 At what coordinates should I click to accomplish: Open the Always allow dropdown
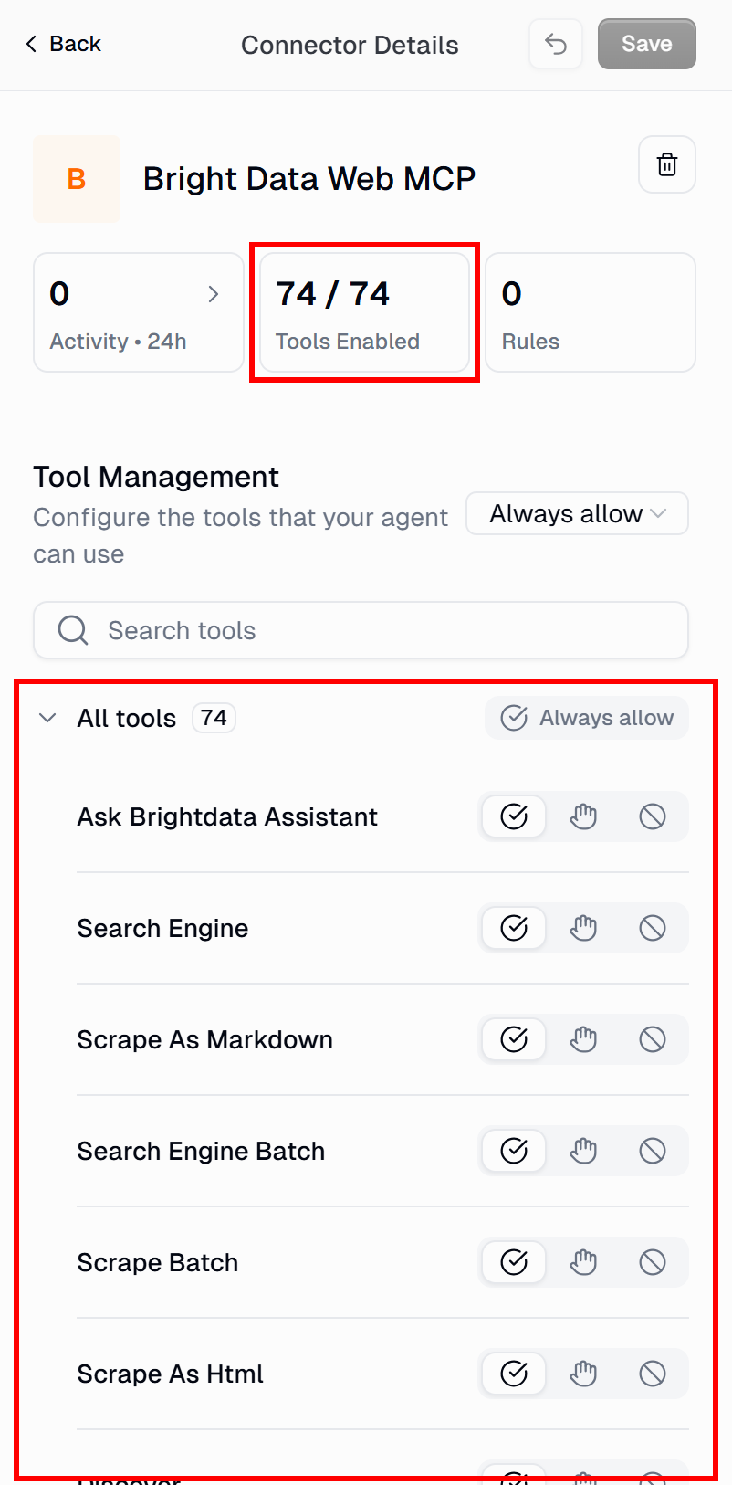click(x=577, y=514)
